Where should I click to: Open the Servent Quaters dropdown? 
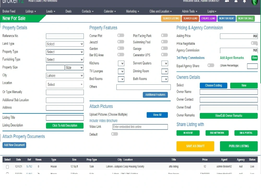click(165, 63)
